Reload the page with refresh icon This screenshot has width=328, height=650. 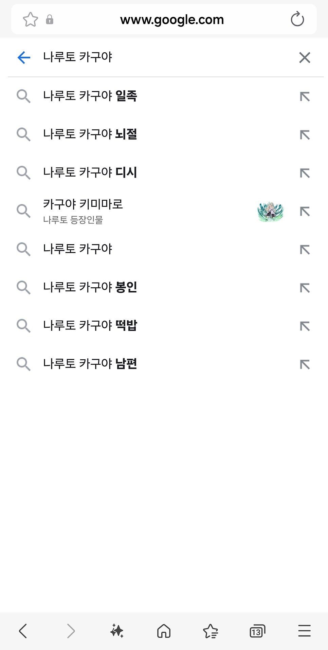click(x=297, y=19)
